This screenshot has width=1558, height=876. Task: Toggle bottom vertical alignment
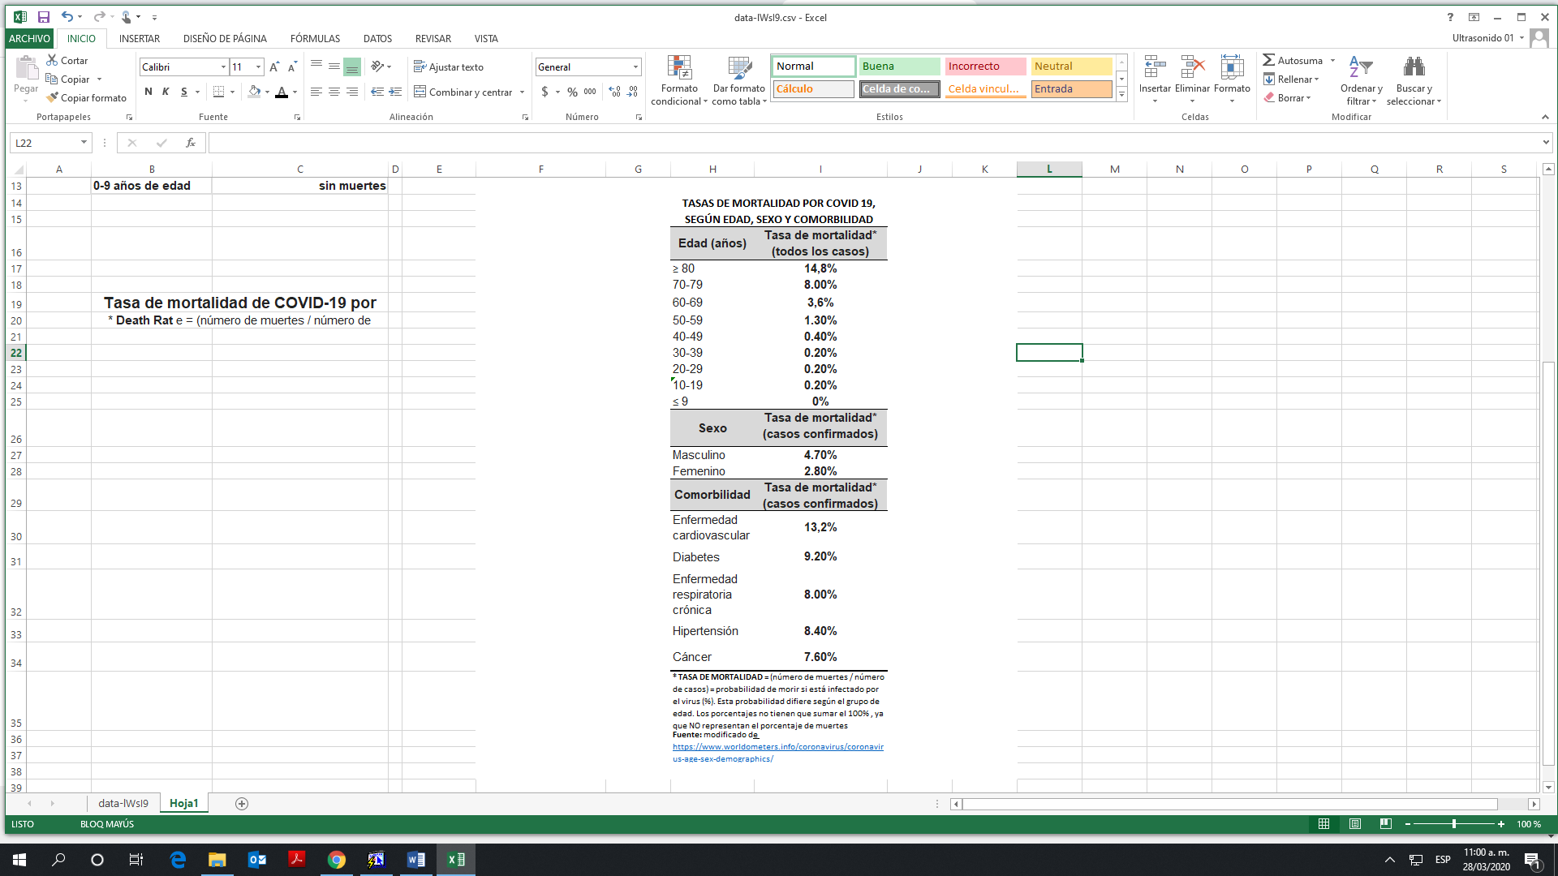(x=352, y=67)
